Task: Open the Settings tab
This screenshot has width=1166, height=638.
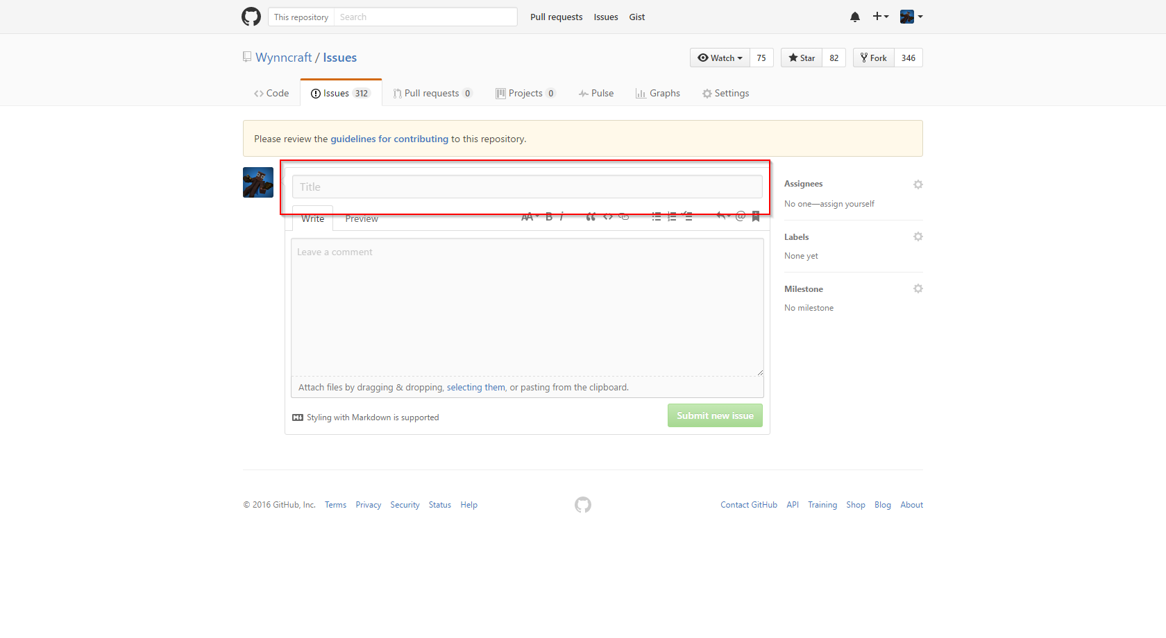Action: [725, 93]
